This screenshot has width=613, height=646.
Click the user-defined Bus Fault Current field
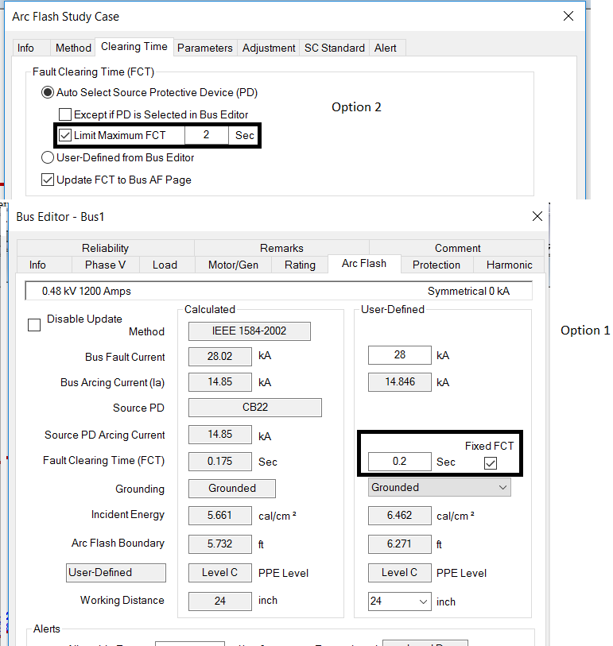399,355
